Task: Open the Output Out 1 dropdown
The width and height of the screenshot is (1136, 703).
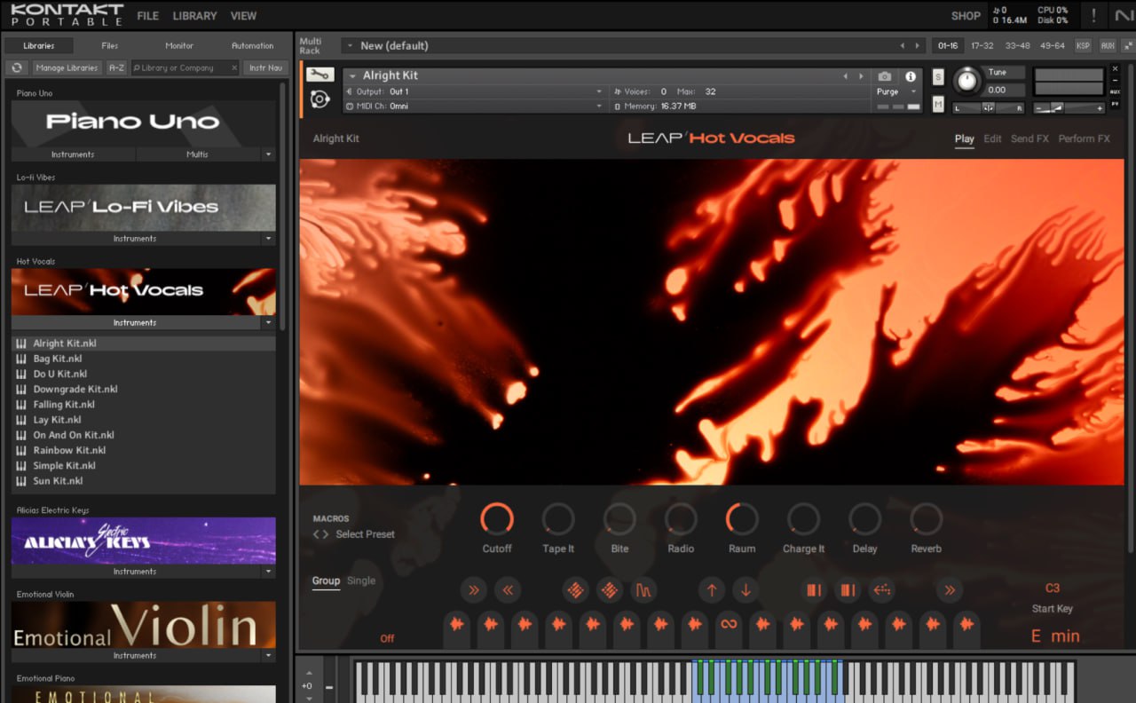Action: (474, 91)
